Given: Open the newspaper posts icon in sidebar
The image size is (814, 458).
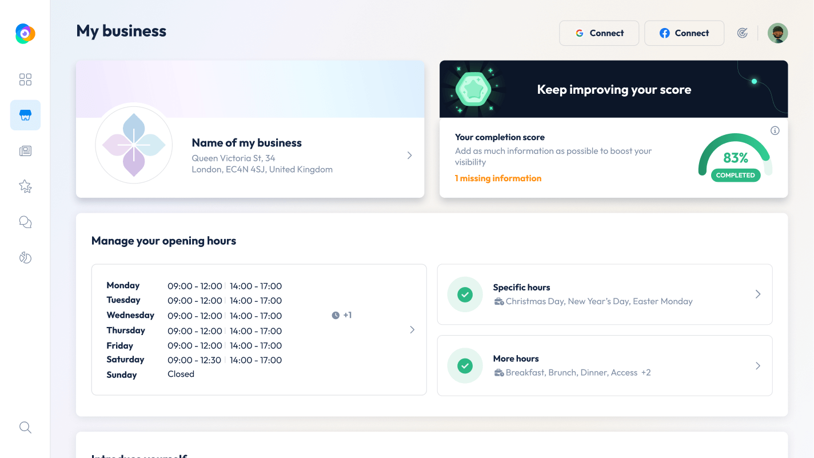Looking at the screenshot, I should 25,151.
